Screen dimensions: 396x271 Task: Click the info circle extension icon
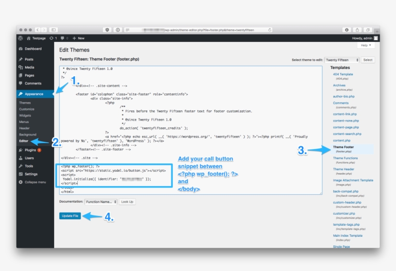pyautogui.click(x=118, y=30)
